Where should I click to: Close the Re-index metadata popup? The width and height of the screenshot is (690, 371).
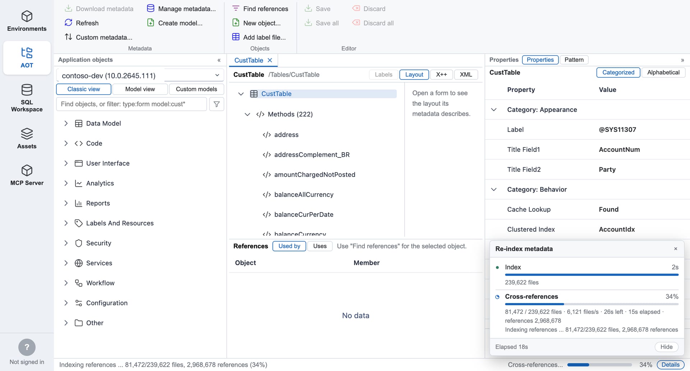click(x=676, y=249)
